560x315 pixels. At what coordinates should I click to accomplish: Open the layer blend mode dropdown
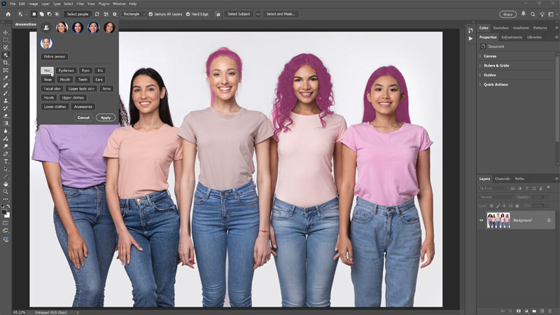point(496,197)
